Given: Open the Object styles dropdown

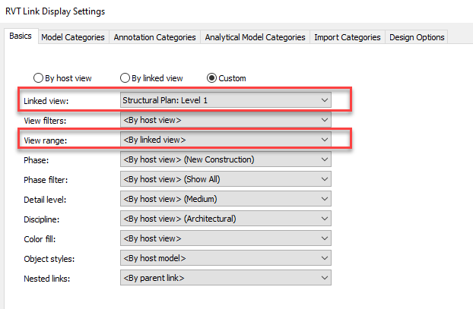Looking at the screenshot, I should (226, 258).
